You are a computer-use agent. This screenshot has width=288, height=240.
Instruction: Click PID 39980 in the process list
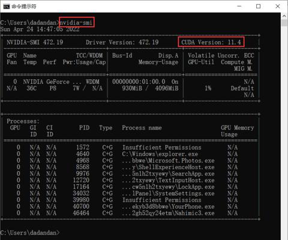coord(81,200)
